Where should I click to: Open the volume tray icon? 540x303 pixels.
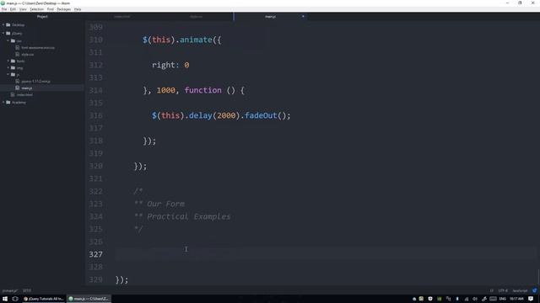[x=475, y=299]
